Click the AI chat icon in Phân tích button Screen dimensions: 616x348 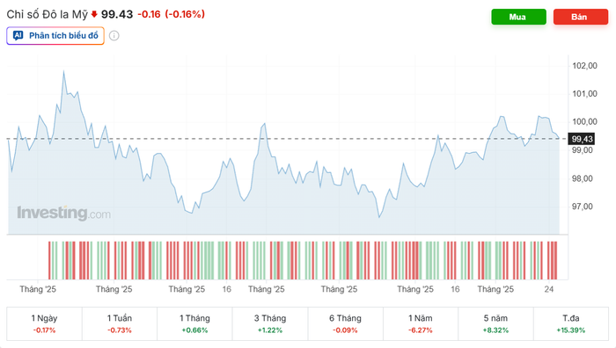[18, 36]
